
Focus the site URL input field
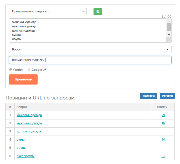90,60
